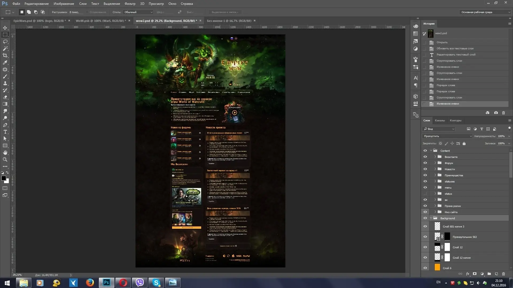
Task: Open workspace dropdown Основная рабочая среда
Action: coord(485,12)
